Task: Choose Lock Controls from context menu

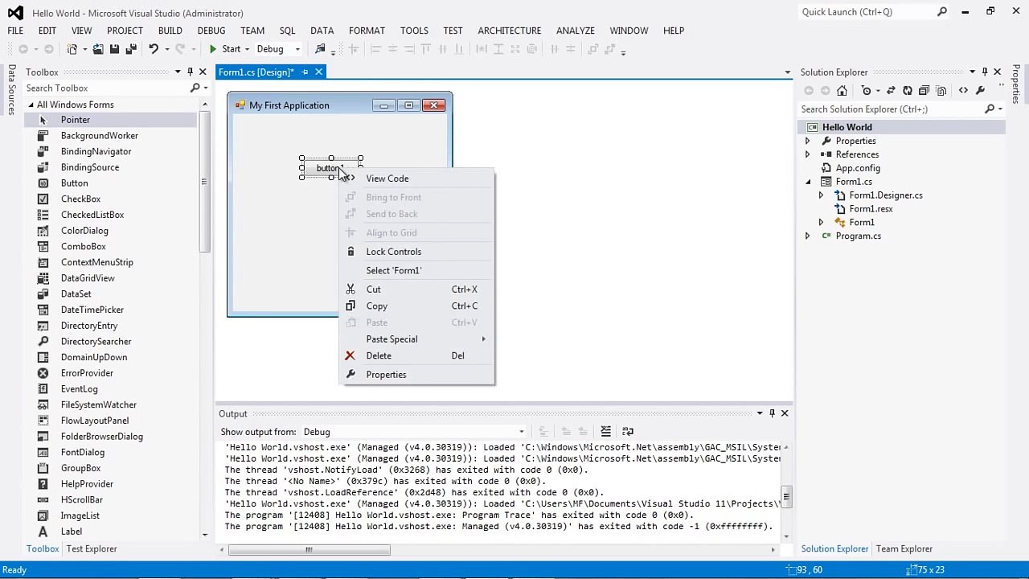Action: [417, 252]
